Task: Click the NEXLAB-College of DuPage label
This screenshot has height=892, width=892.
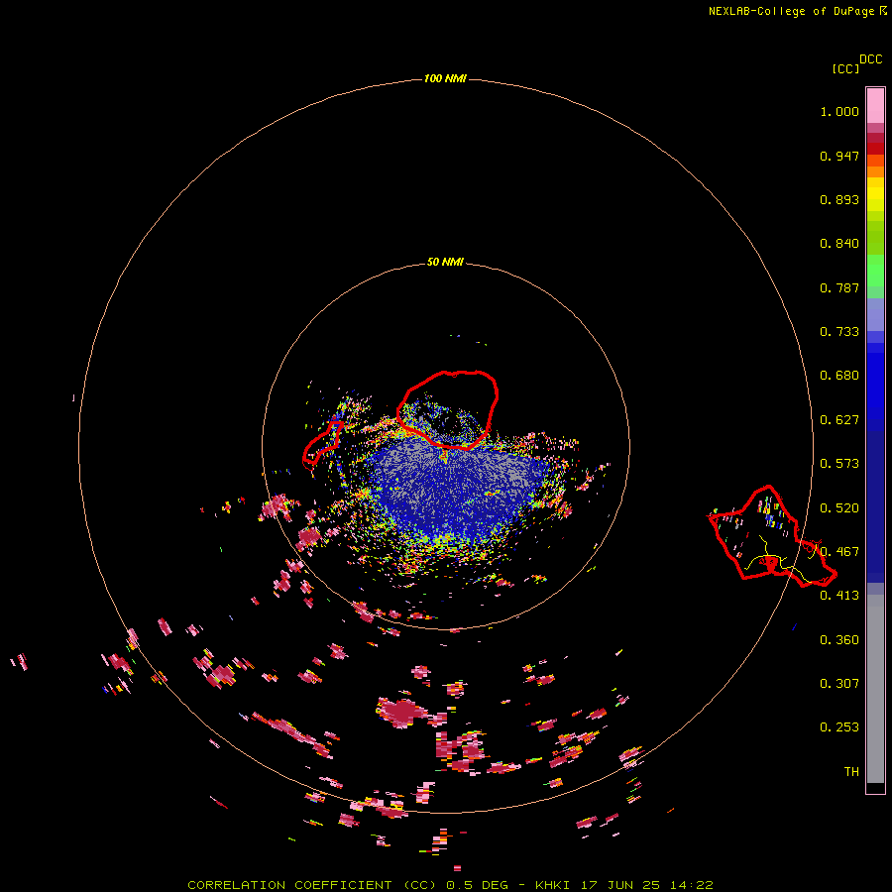Action: coord(792,11)
